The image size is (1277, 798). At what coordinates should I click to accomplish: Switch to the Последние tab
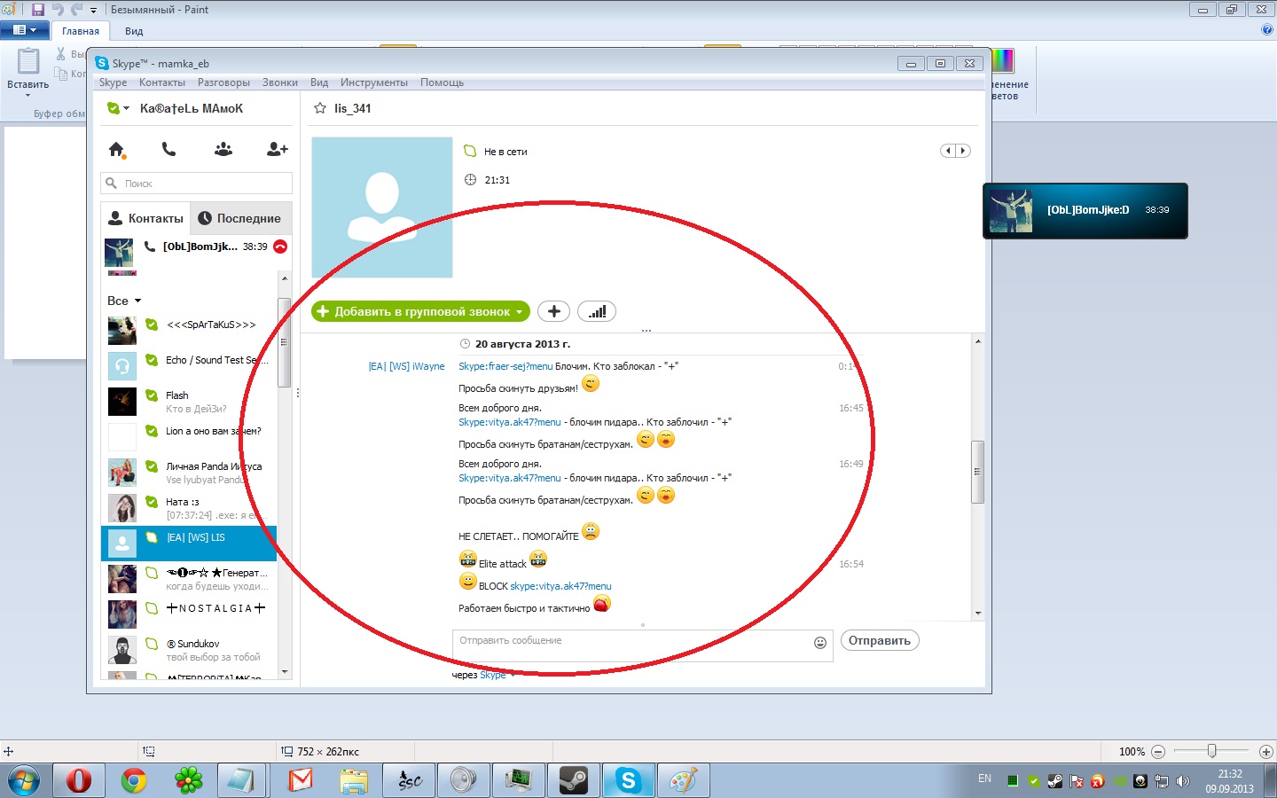pos(239,218)
